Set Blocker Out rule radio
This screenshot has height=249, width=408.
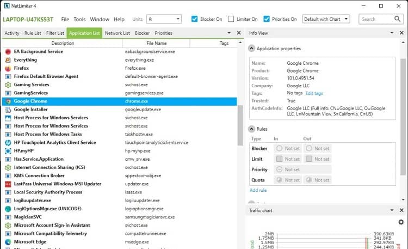pos(309,148)
